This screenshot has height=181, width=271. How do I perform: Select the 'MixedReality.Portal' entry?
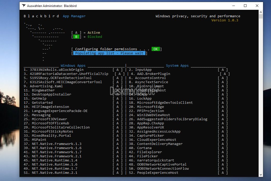click(51, 136)
